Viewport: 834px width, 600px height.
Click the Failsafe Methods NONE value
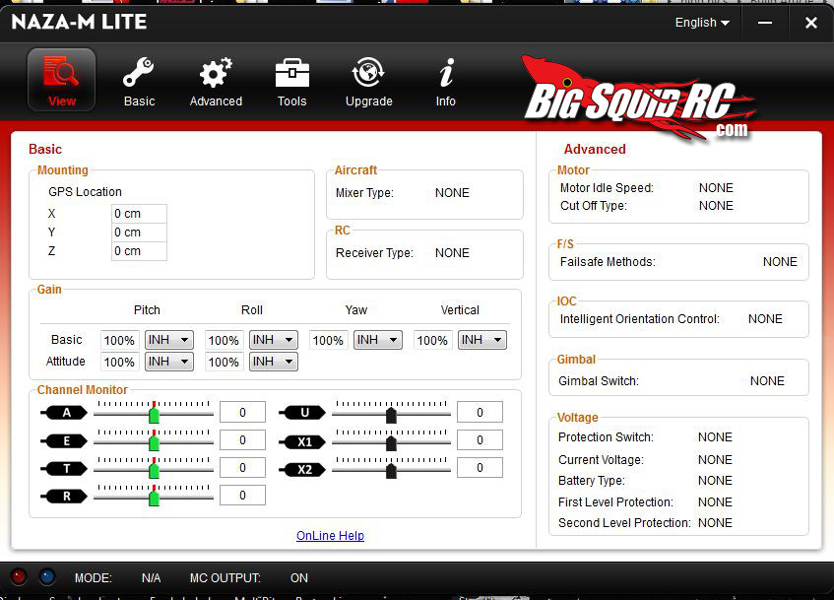pos(780,262)
